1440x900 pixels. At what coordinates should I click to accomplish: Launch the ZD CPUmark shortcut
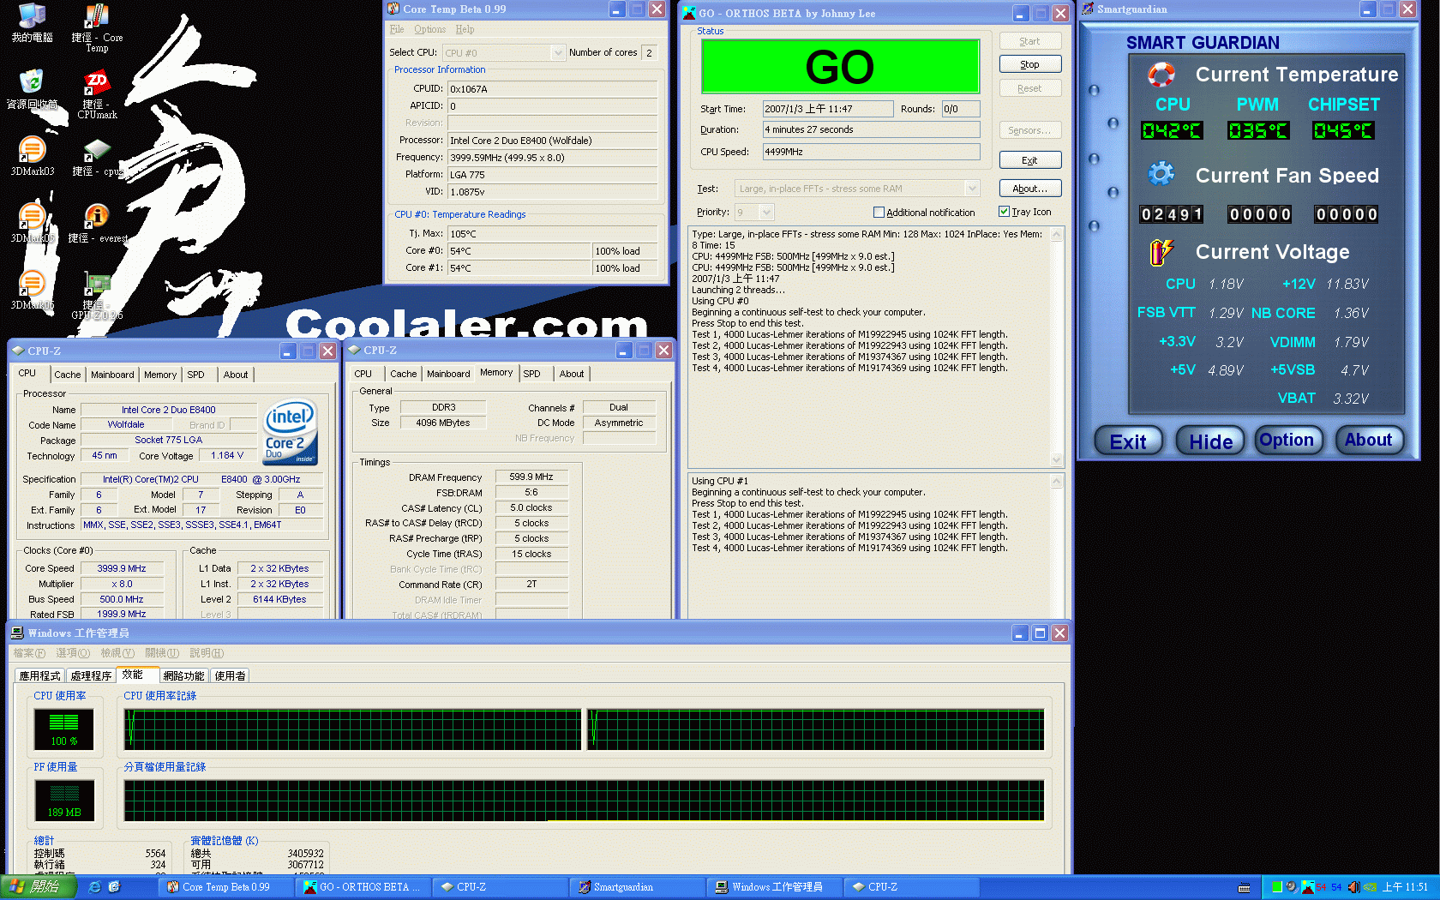point(97,94)
